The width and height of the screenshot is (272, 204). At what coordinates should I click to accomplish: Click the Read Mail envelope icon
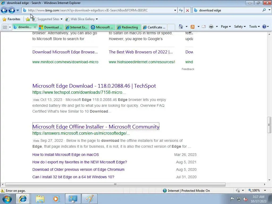[x=204, y=27]
